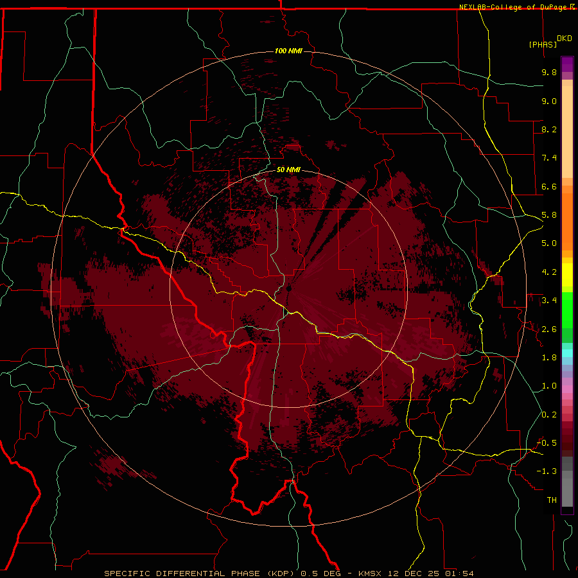Click the [PHAS] units label

[x=543, y=44]
